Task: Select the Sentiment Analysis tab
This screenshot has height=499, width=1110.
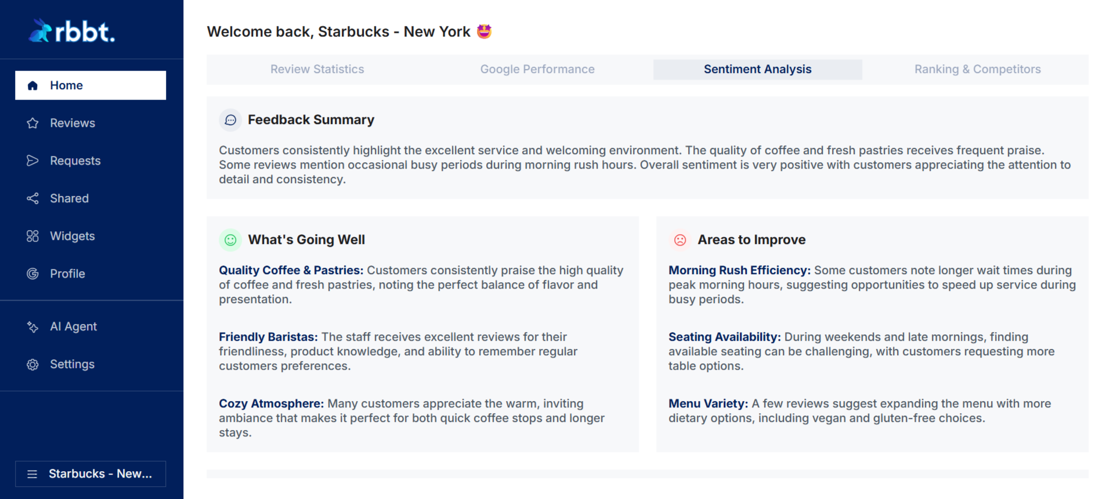Action: pyautogui.click(x=757, y=69)
